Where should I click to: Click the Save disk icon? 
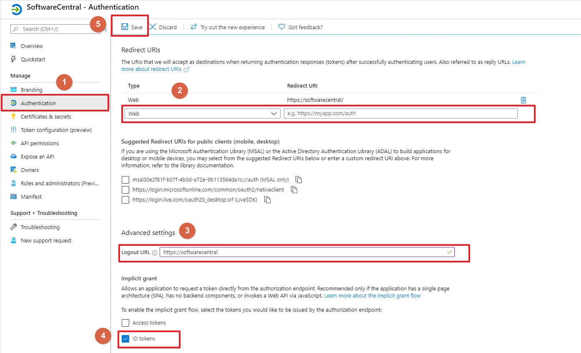(125, 27)
